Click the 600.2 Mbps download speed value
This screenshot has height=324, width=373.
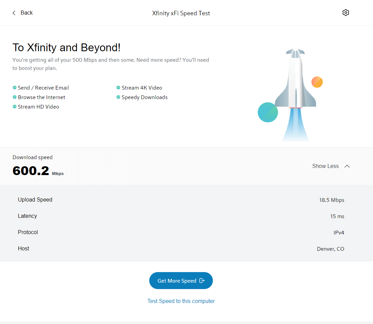31,171
